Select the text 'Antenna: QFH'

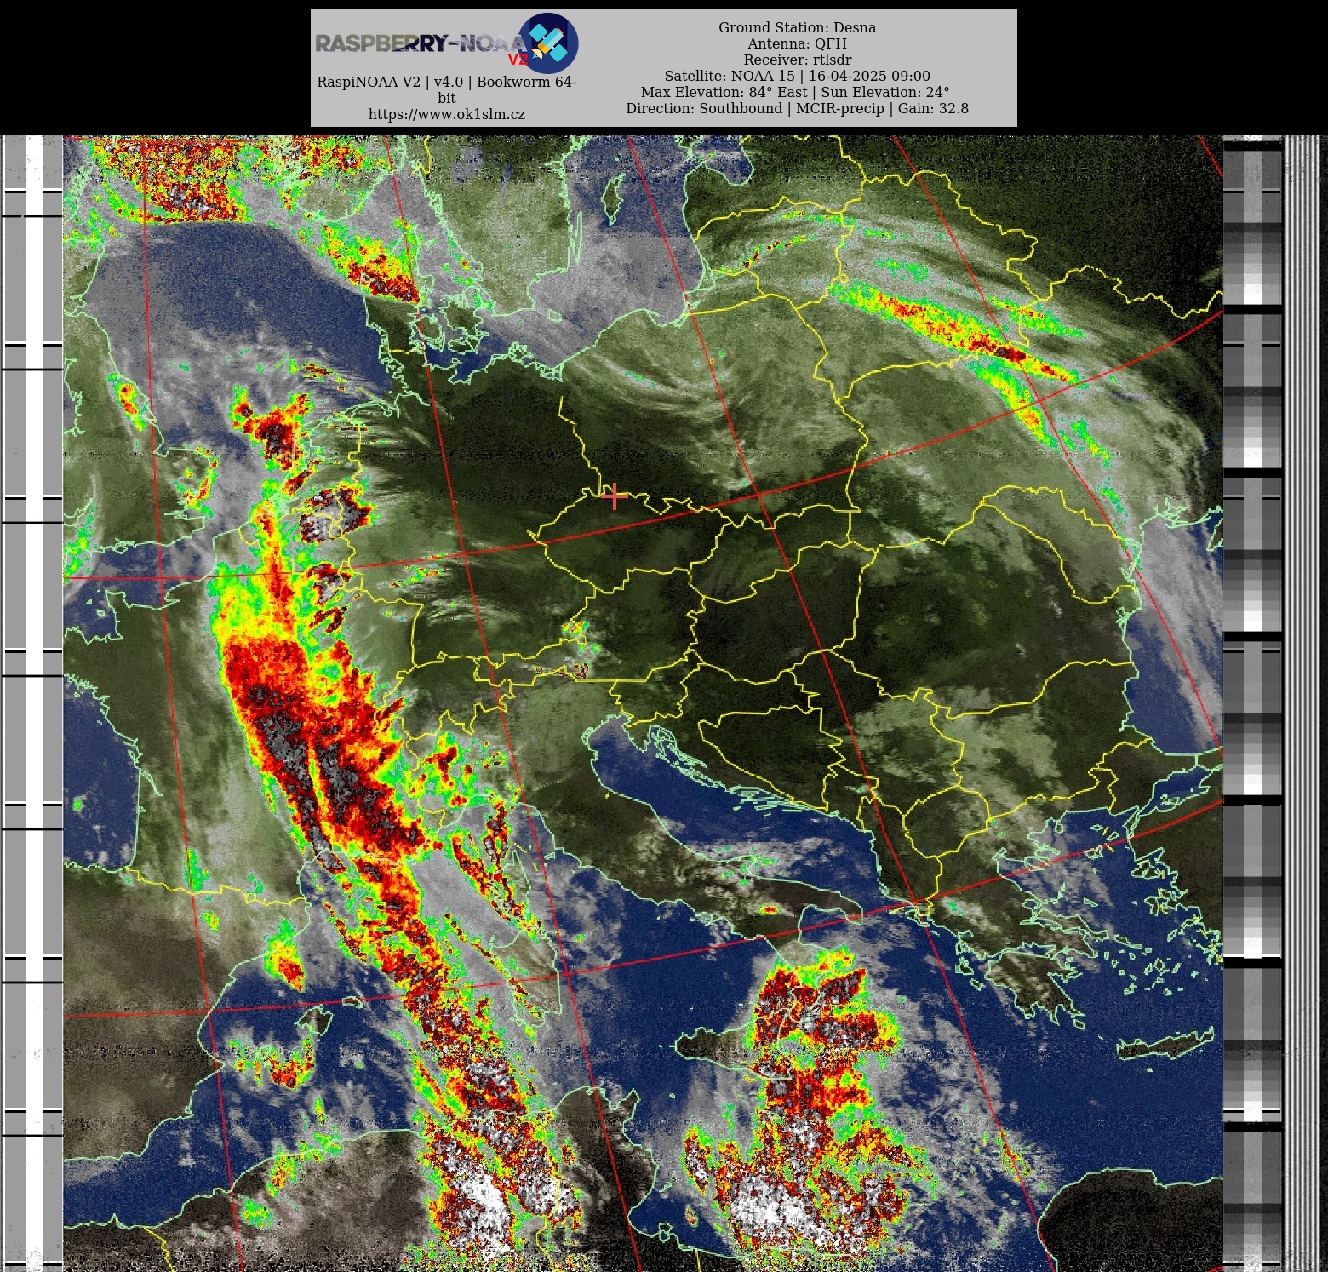[797, 43]
